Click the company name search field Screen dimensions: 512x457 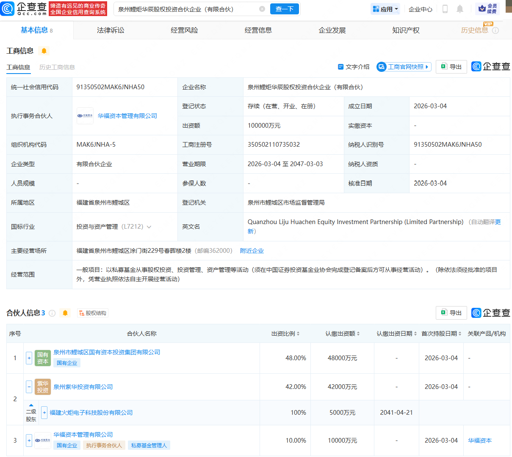(186, 9)
